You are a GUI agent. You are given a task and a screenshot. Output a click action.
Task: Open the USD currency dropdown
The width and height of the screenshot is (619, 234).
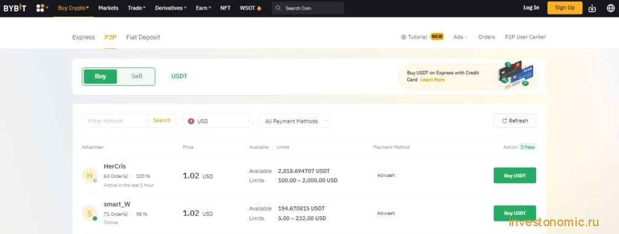(218, 121)
